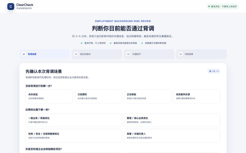Choose 一般业务 / 职能岗位 card

[74, 120]
